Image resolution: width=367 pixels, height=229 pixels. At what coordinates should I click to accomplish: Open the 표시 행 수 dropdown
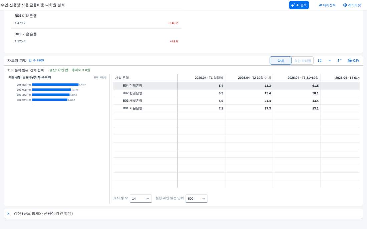click(x=141, y=198)
